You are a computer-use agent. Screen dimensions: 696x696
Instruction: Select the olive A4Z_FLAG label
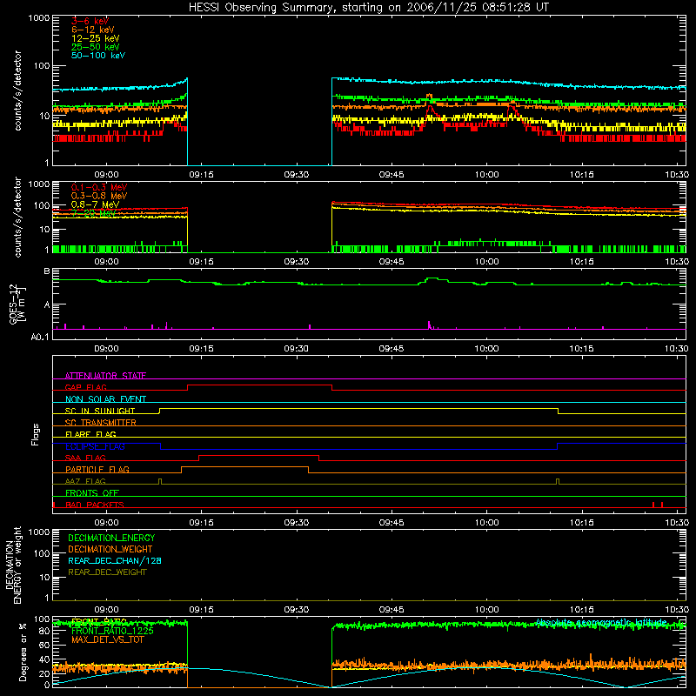(85, 482)
